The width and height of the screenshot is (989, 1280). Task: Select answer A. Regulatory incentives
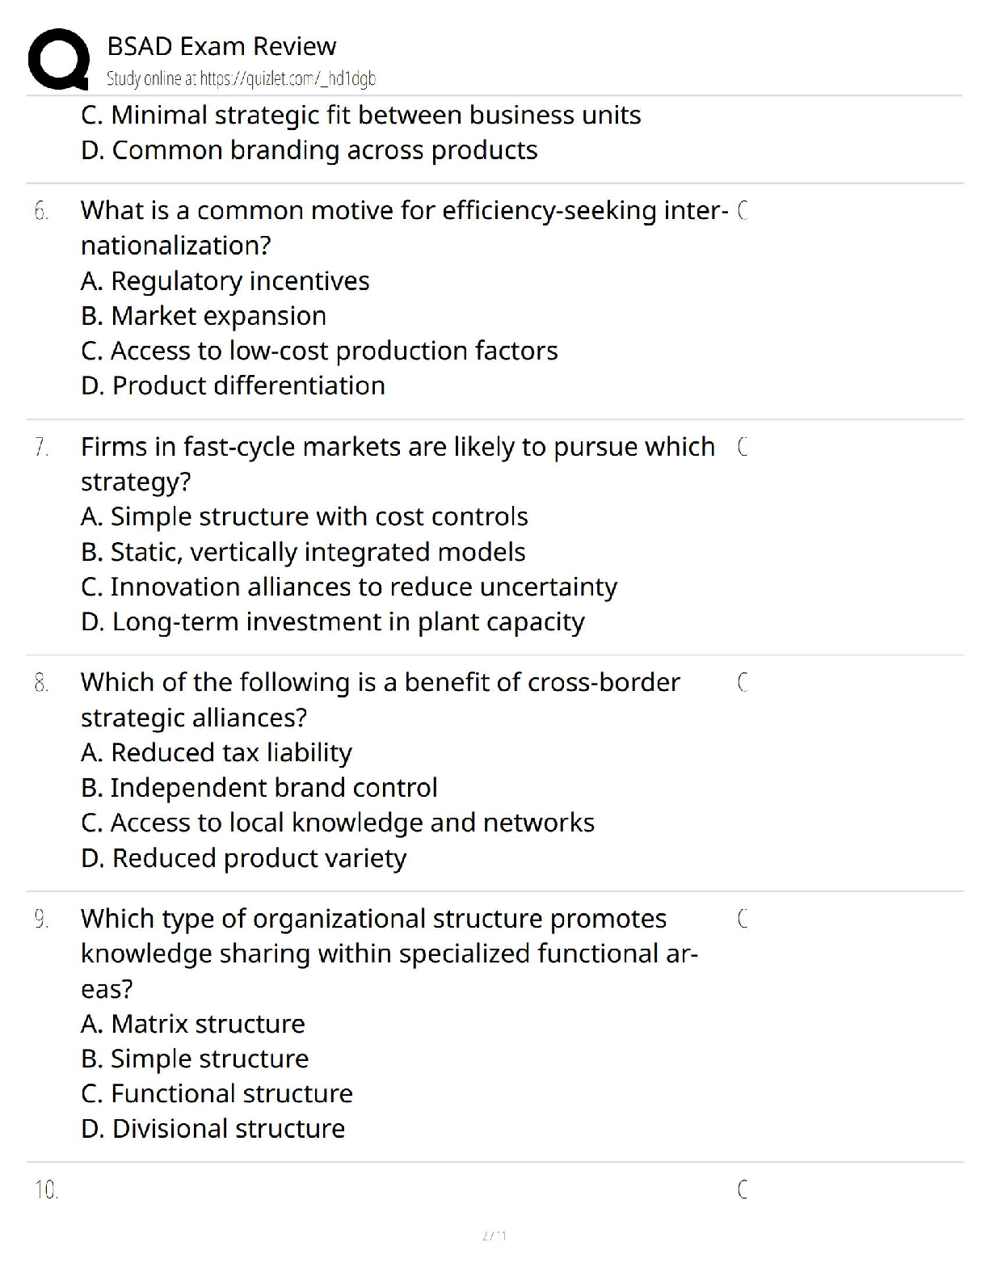[x=225, y=280]
